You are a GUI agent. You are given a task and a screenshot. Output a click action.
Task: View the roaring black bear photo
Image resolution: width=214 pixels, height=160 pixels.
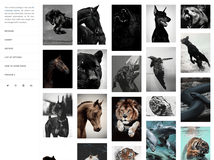pyautogui.click(x=127, y=28)
